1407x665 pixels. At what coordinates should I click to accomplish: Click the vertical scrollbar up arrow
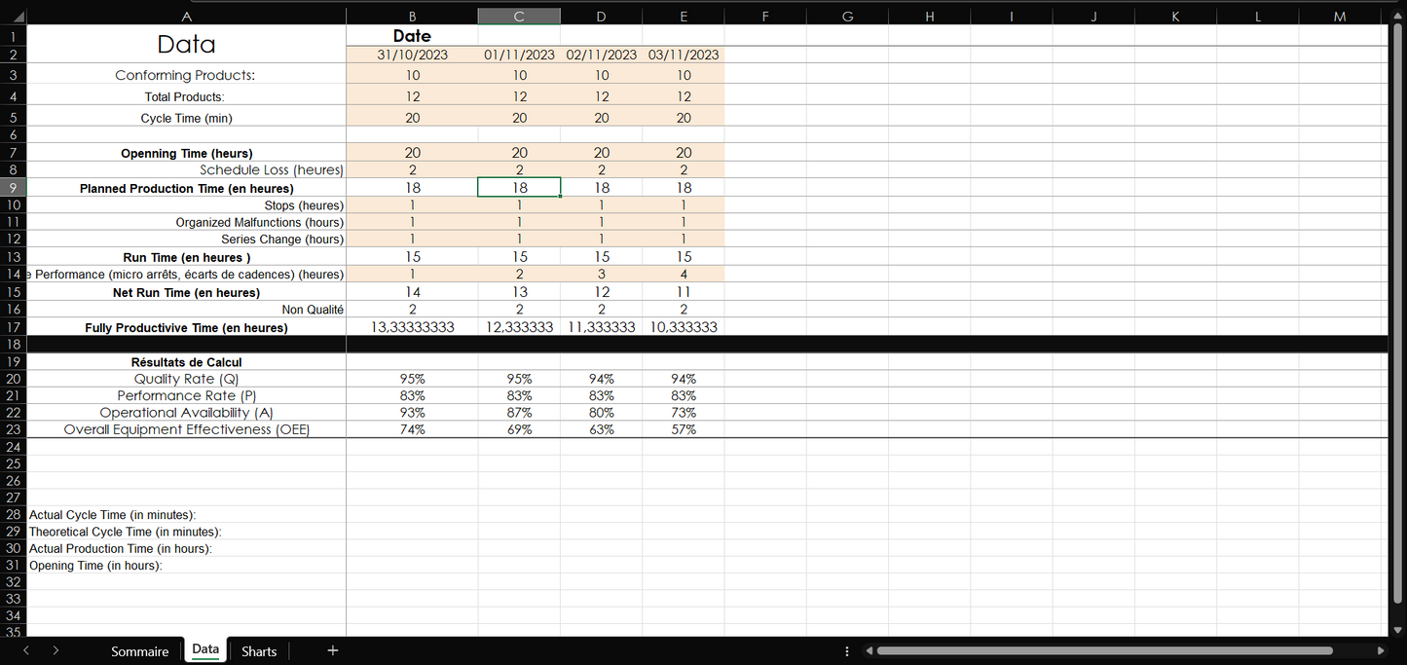point(1398,31)
